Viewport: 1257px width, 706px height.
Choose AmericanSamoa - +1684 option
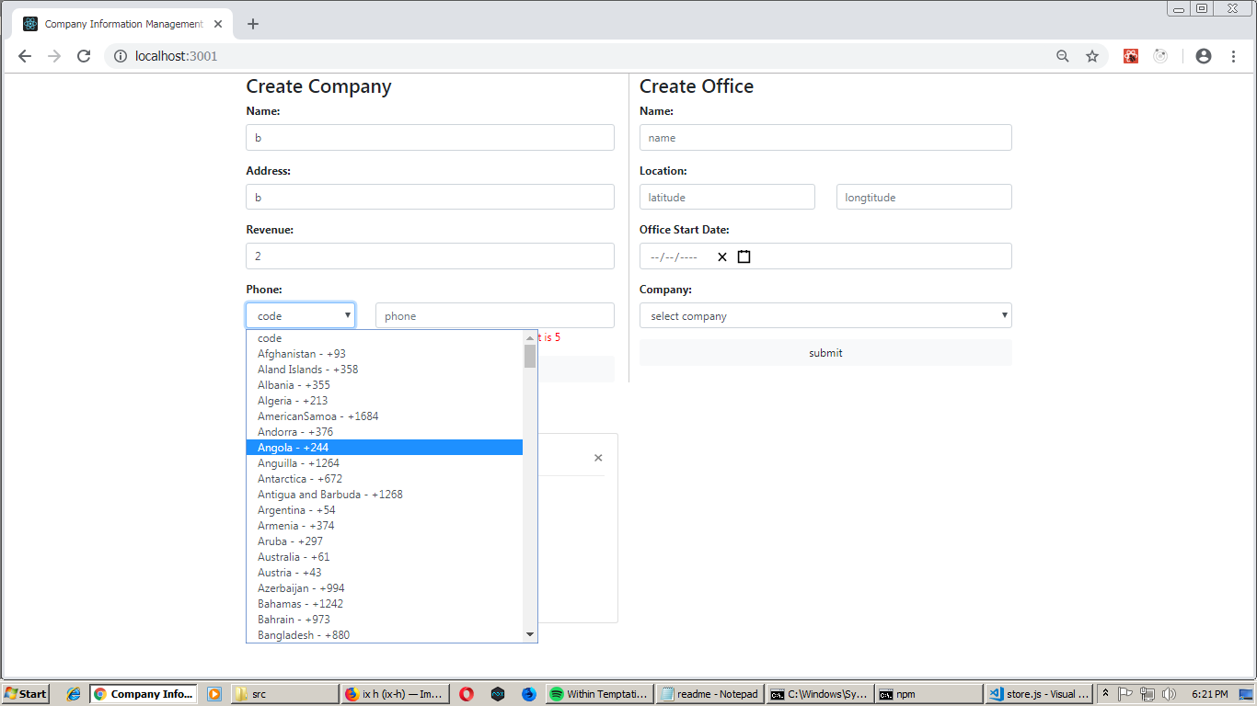385,416
